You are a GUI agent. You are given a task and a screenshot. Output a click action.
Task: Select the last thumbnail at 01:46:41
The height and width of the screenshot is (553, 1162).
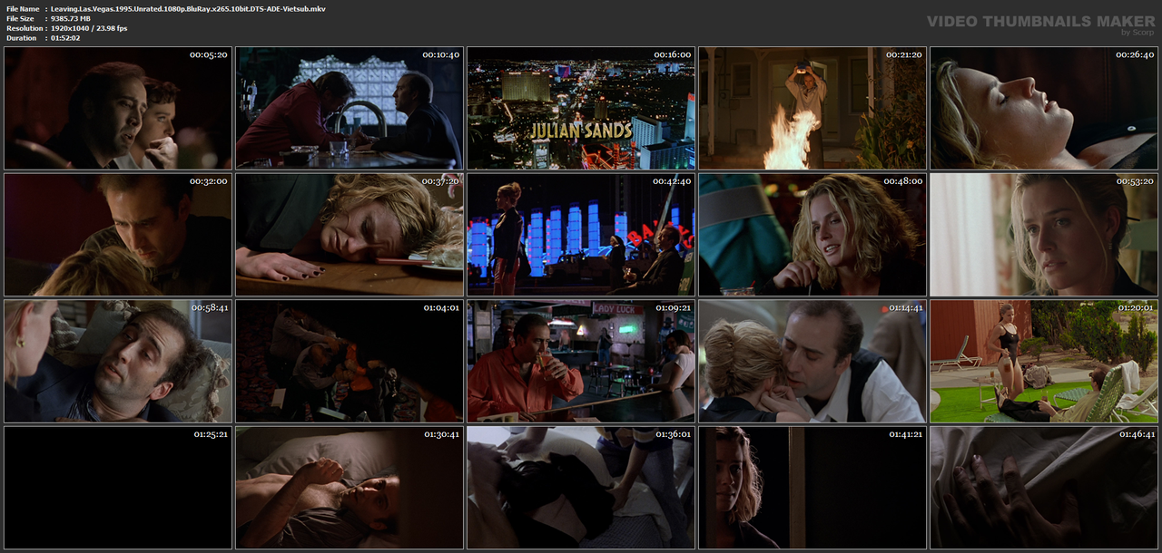[x=1044, y=487]
